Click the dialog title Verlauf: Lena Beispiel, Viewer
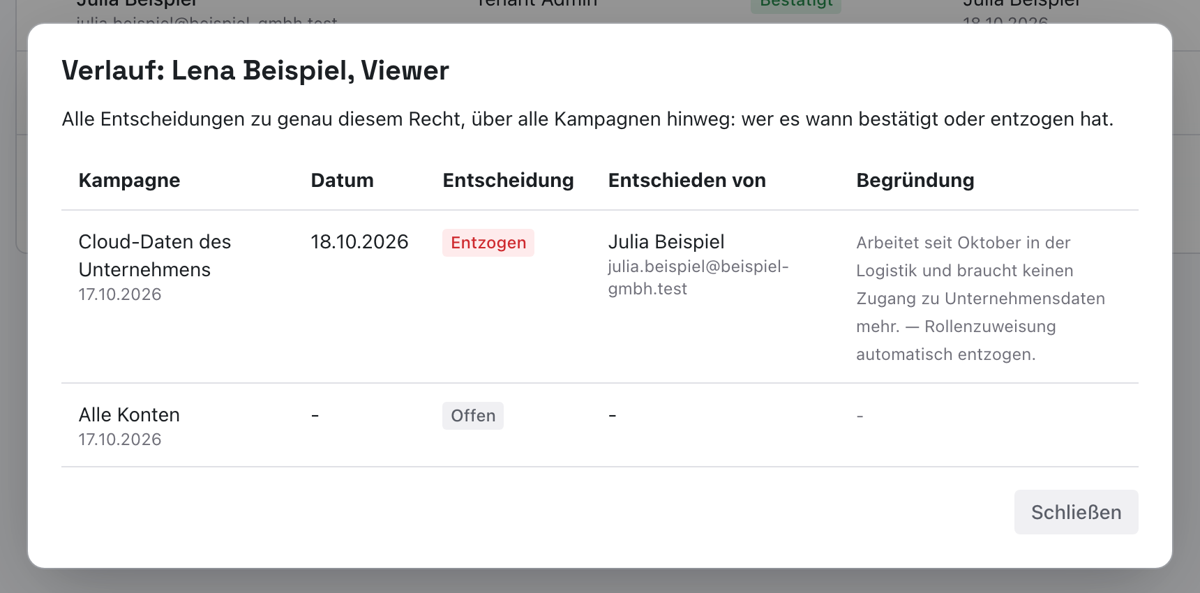Viewport: 1200px width, 593px height. click(x=255, y=70)
